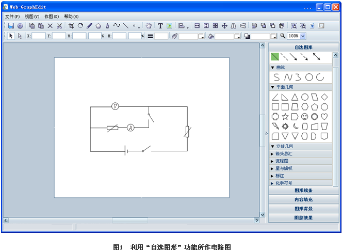Select the Text T tool
This screenshot has height=250, width=342.
click(160, 26)
